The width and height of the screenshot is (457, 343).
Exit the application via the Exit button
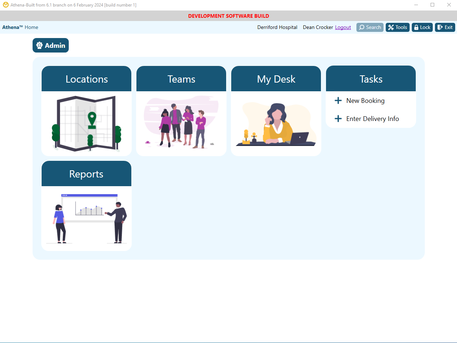click(445, 27)
